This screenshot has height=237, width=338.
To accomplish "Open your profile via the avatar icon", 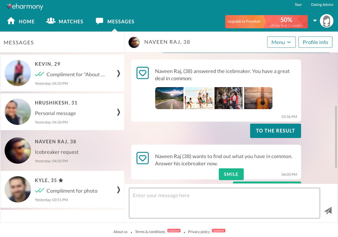I will coord(326,20).
